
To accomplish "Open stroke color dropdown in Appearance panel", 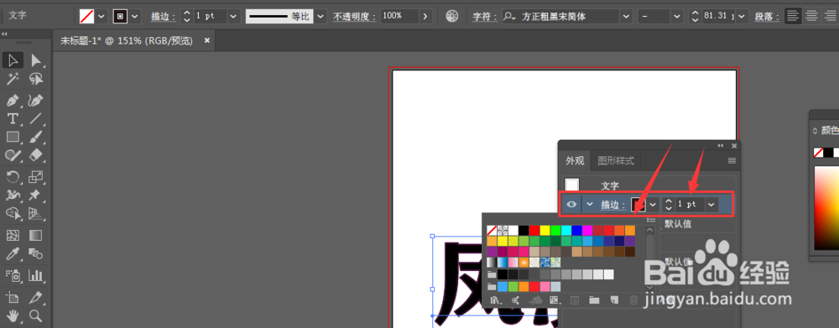I will pyautogui.click(x=654, y=205).
